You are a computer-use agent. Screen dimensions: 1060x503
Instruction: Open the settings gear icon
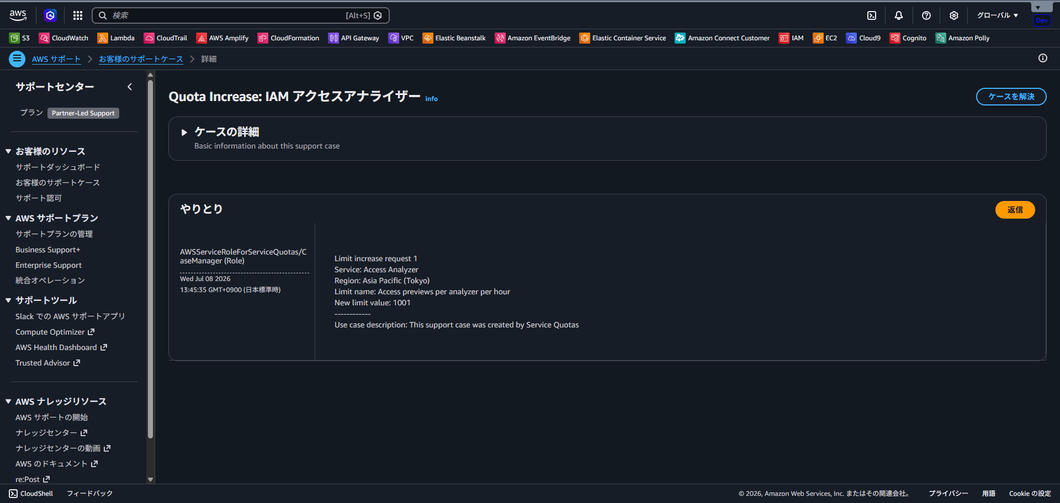point(954,15)
